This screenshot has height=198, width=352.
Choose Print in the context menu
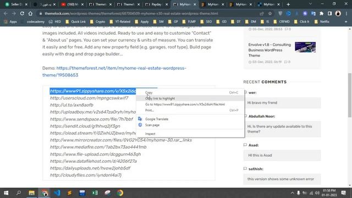click(190, 110)
